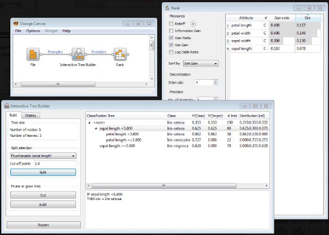Sort by the Gini column header

(x=307, y=18)
